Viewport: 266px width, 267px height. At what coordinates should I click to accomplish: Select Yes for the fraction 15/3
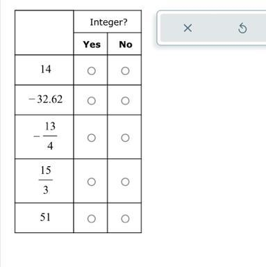point(92,181)
